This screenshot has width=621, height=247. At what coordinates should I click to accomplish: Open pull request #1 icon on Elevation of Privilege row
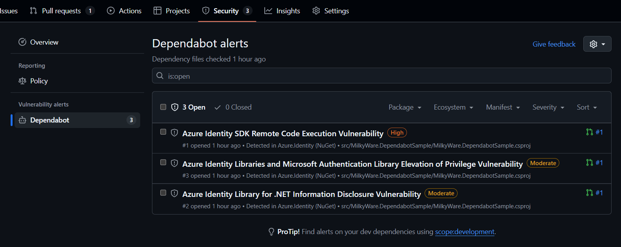click(x=590, y=162)
